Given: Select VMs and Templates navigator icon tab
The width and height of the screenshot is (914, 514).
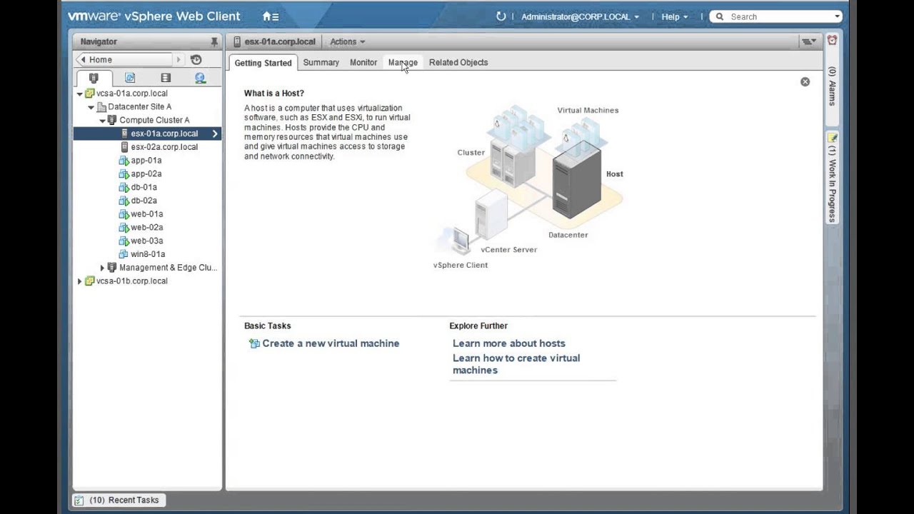Looking at the screenshot, I should pos(129,78).
